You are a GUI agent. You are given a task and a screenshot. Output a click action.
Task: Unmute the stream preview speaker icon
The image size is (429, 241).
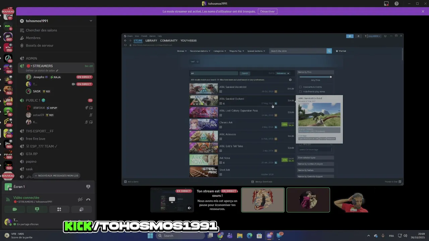189,208
